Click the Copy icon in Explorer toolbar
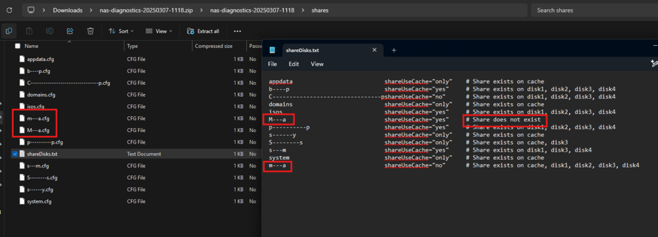The image size is (658, 237). tap(9, 31)
